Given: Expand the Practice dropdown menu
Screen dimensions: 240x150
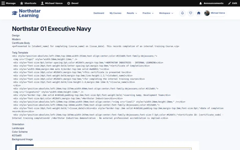Looking at the screenshot, I should 148,13.
